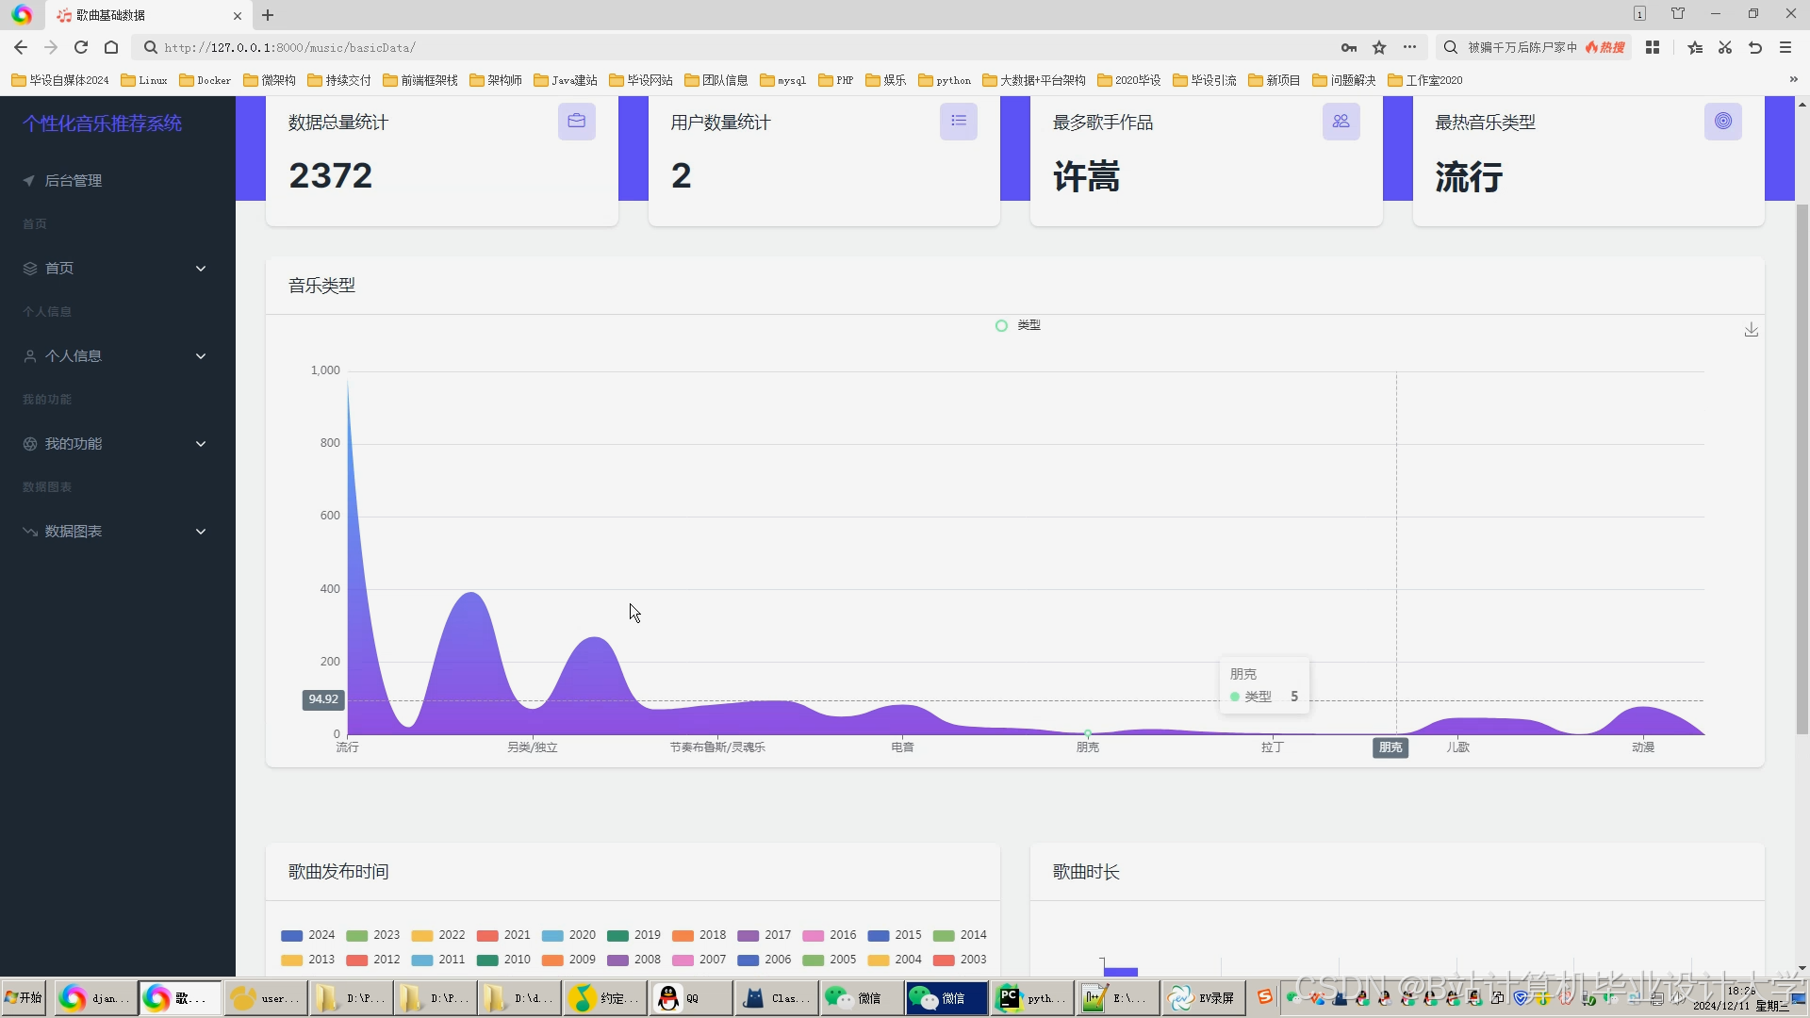Click the users icon on 最多歌手作品 card
The height and width of the screenshot is (1018, 1810).
tap(1340, 122)
